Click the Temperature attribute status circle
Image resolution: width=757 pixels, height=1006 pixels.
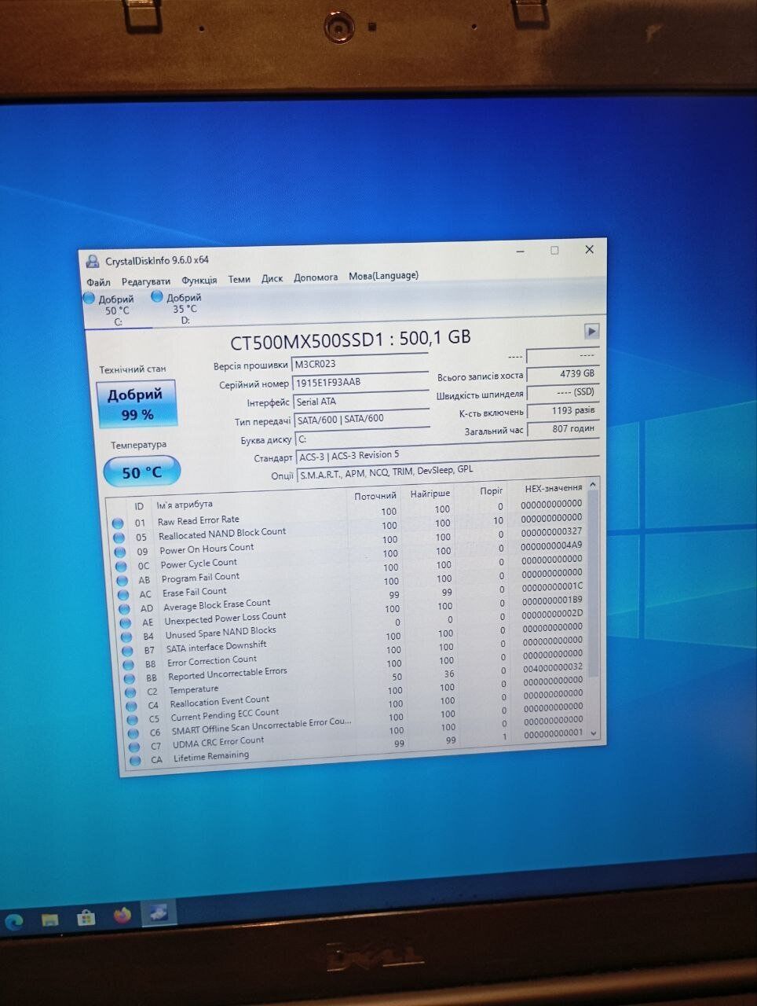click(129, 692)
